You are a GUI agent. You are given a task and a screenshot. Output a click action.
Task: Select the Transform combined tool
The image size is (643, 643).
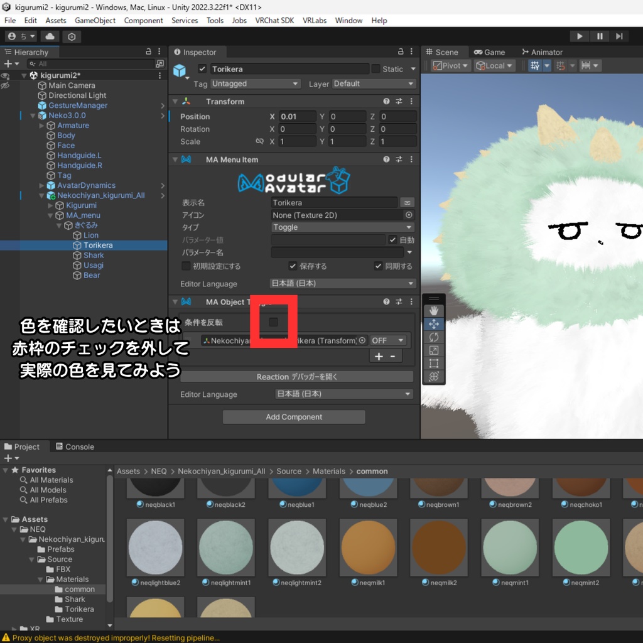click(x=434, y=377)
